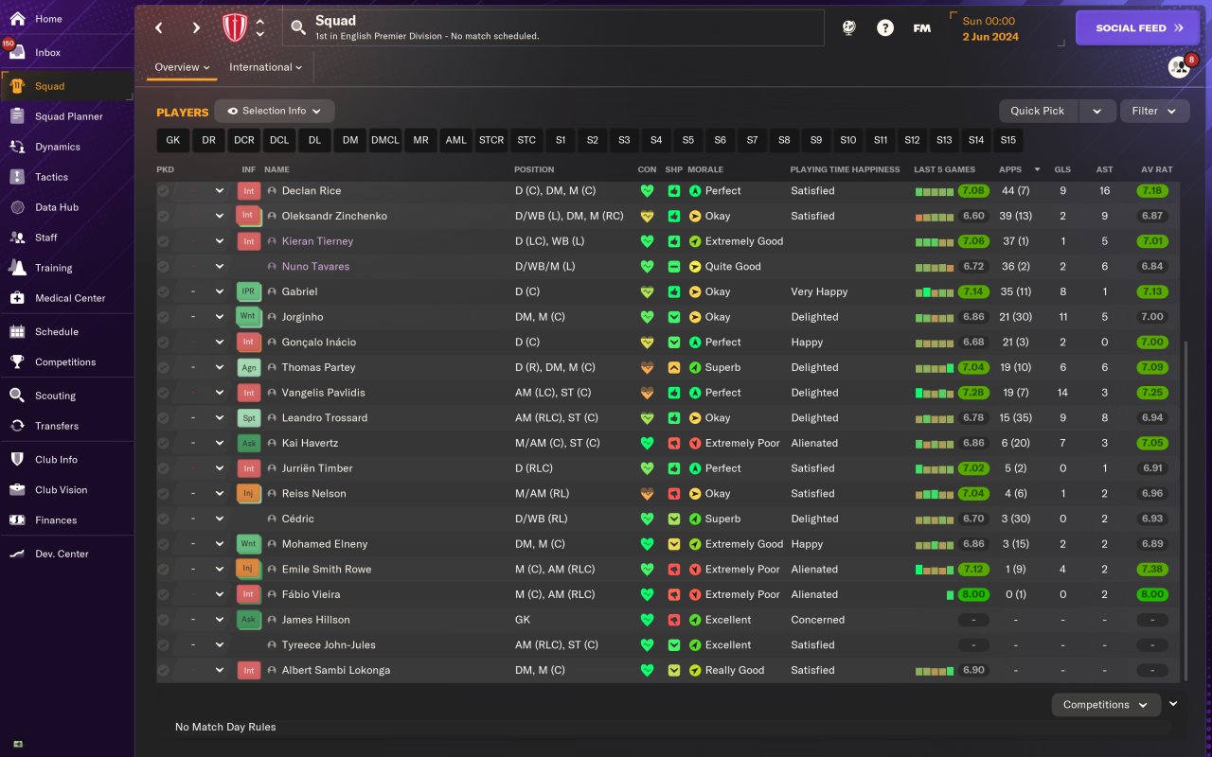Click the Inj status badge for Reiss Nelson
Image resolution: width=1212 pixels, height=757 pixels.
248,493
